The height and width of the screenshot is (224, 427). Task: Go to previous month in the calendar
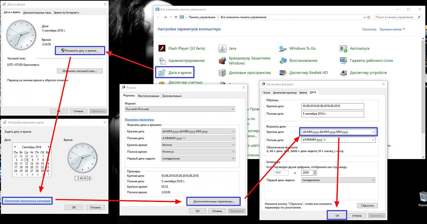pos(15,147)
